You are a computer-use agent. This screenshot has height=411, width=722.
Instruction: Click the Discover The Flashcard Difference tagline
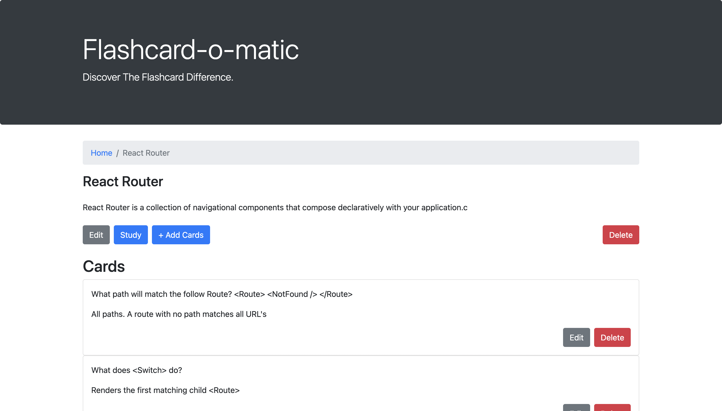(158, 77)
